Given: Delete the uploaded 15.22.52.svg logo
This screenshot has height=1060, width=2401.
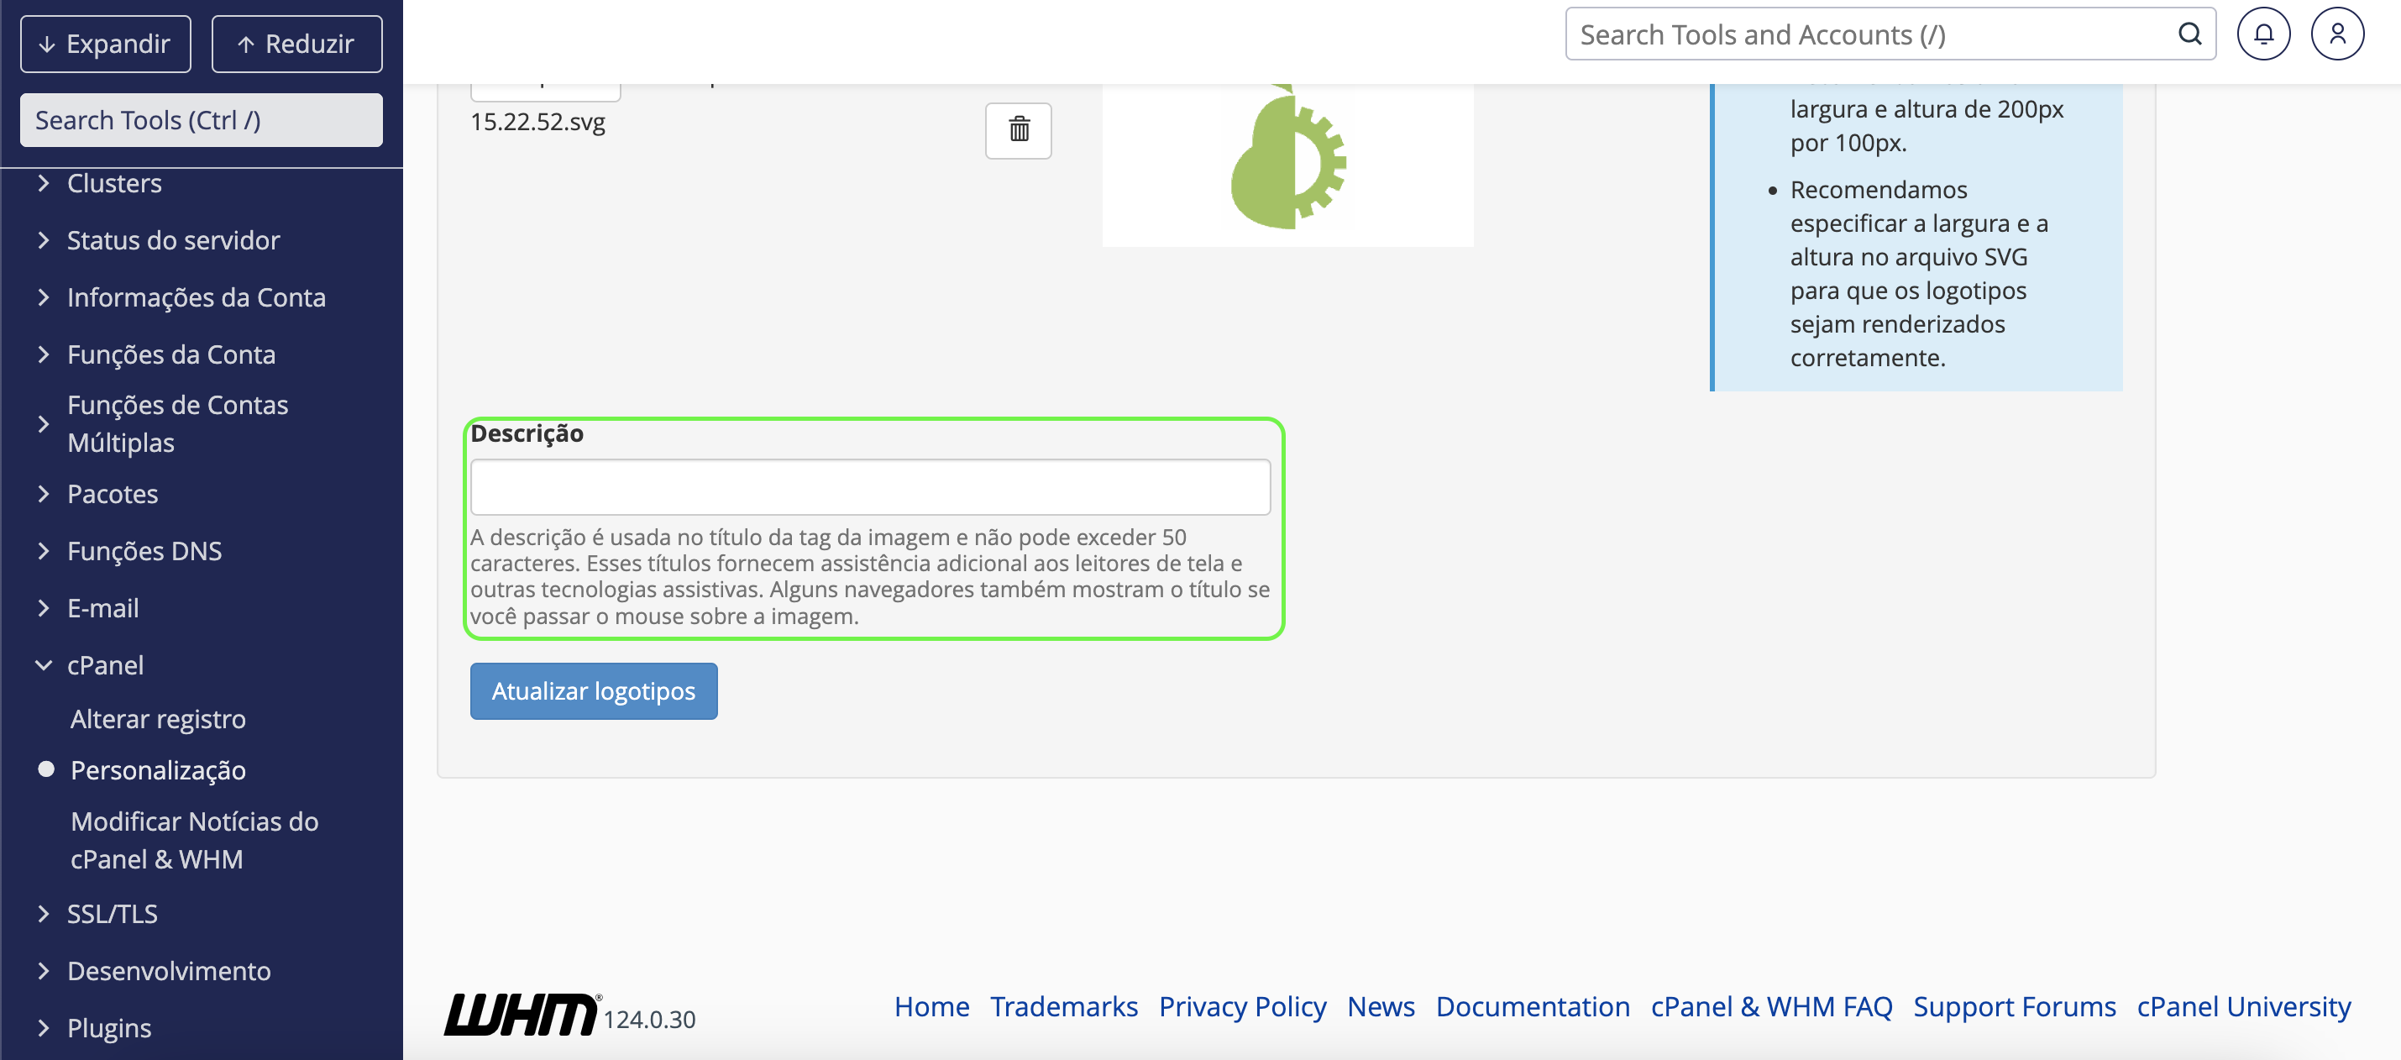Looking at the screenshot, I should [1018, 130].
